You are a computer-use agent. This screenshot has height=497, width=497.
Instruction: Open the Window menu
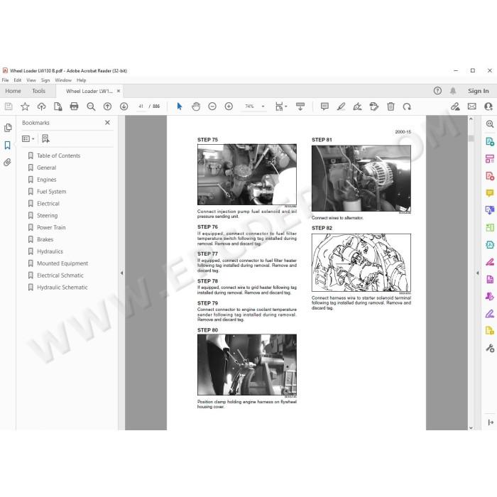pos(63,80)
